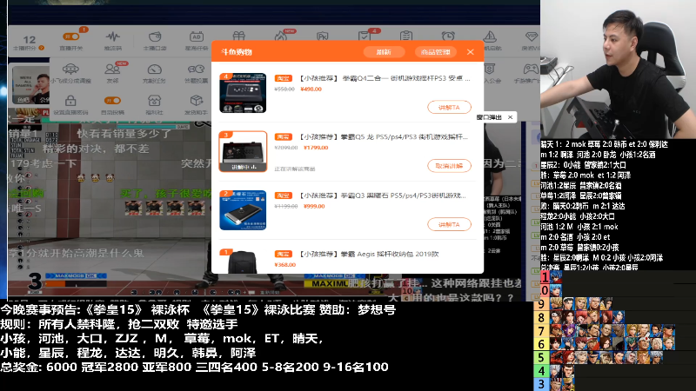
Task: Click the ¥498.00 price text
Action: pyautogui.click(x=311, y=89)
